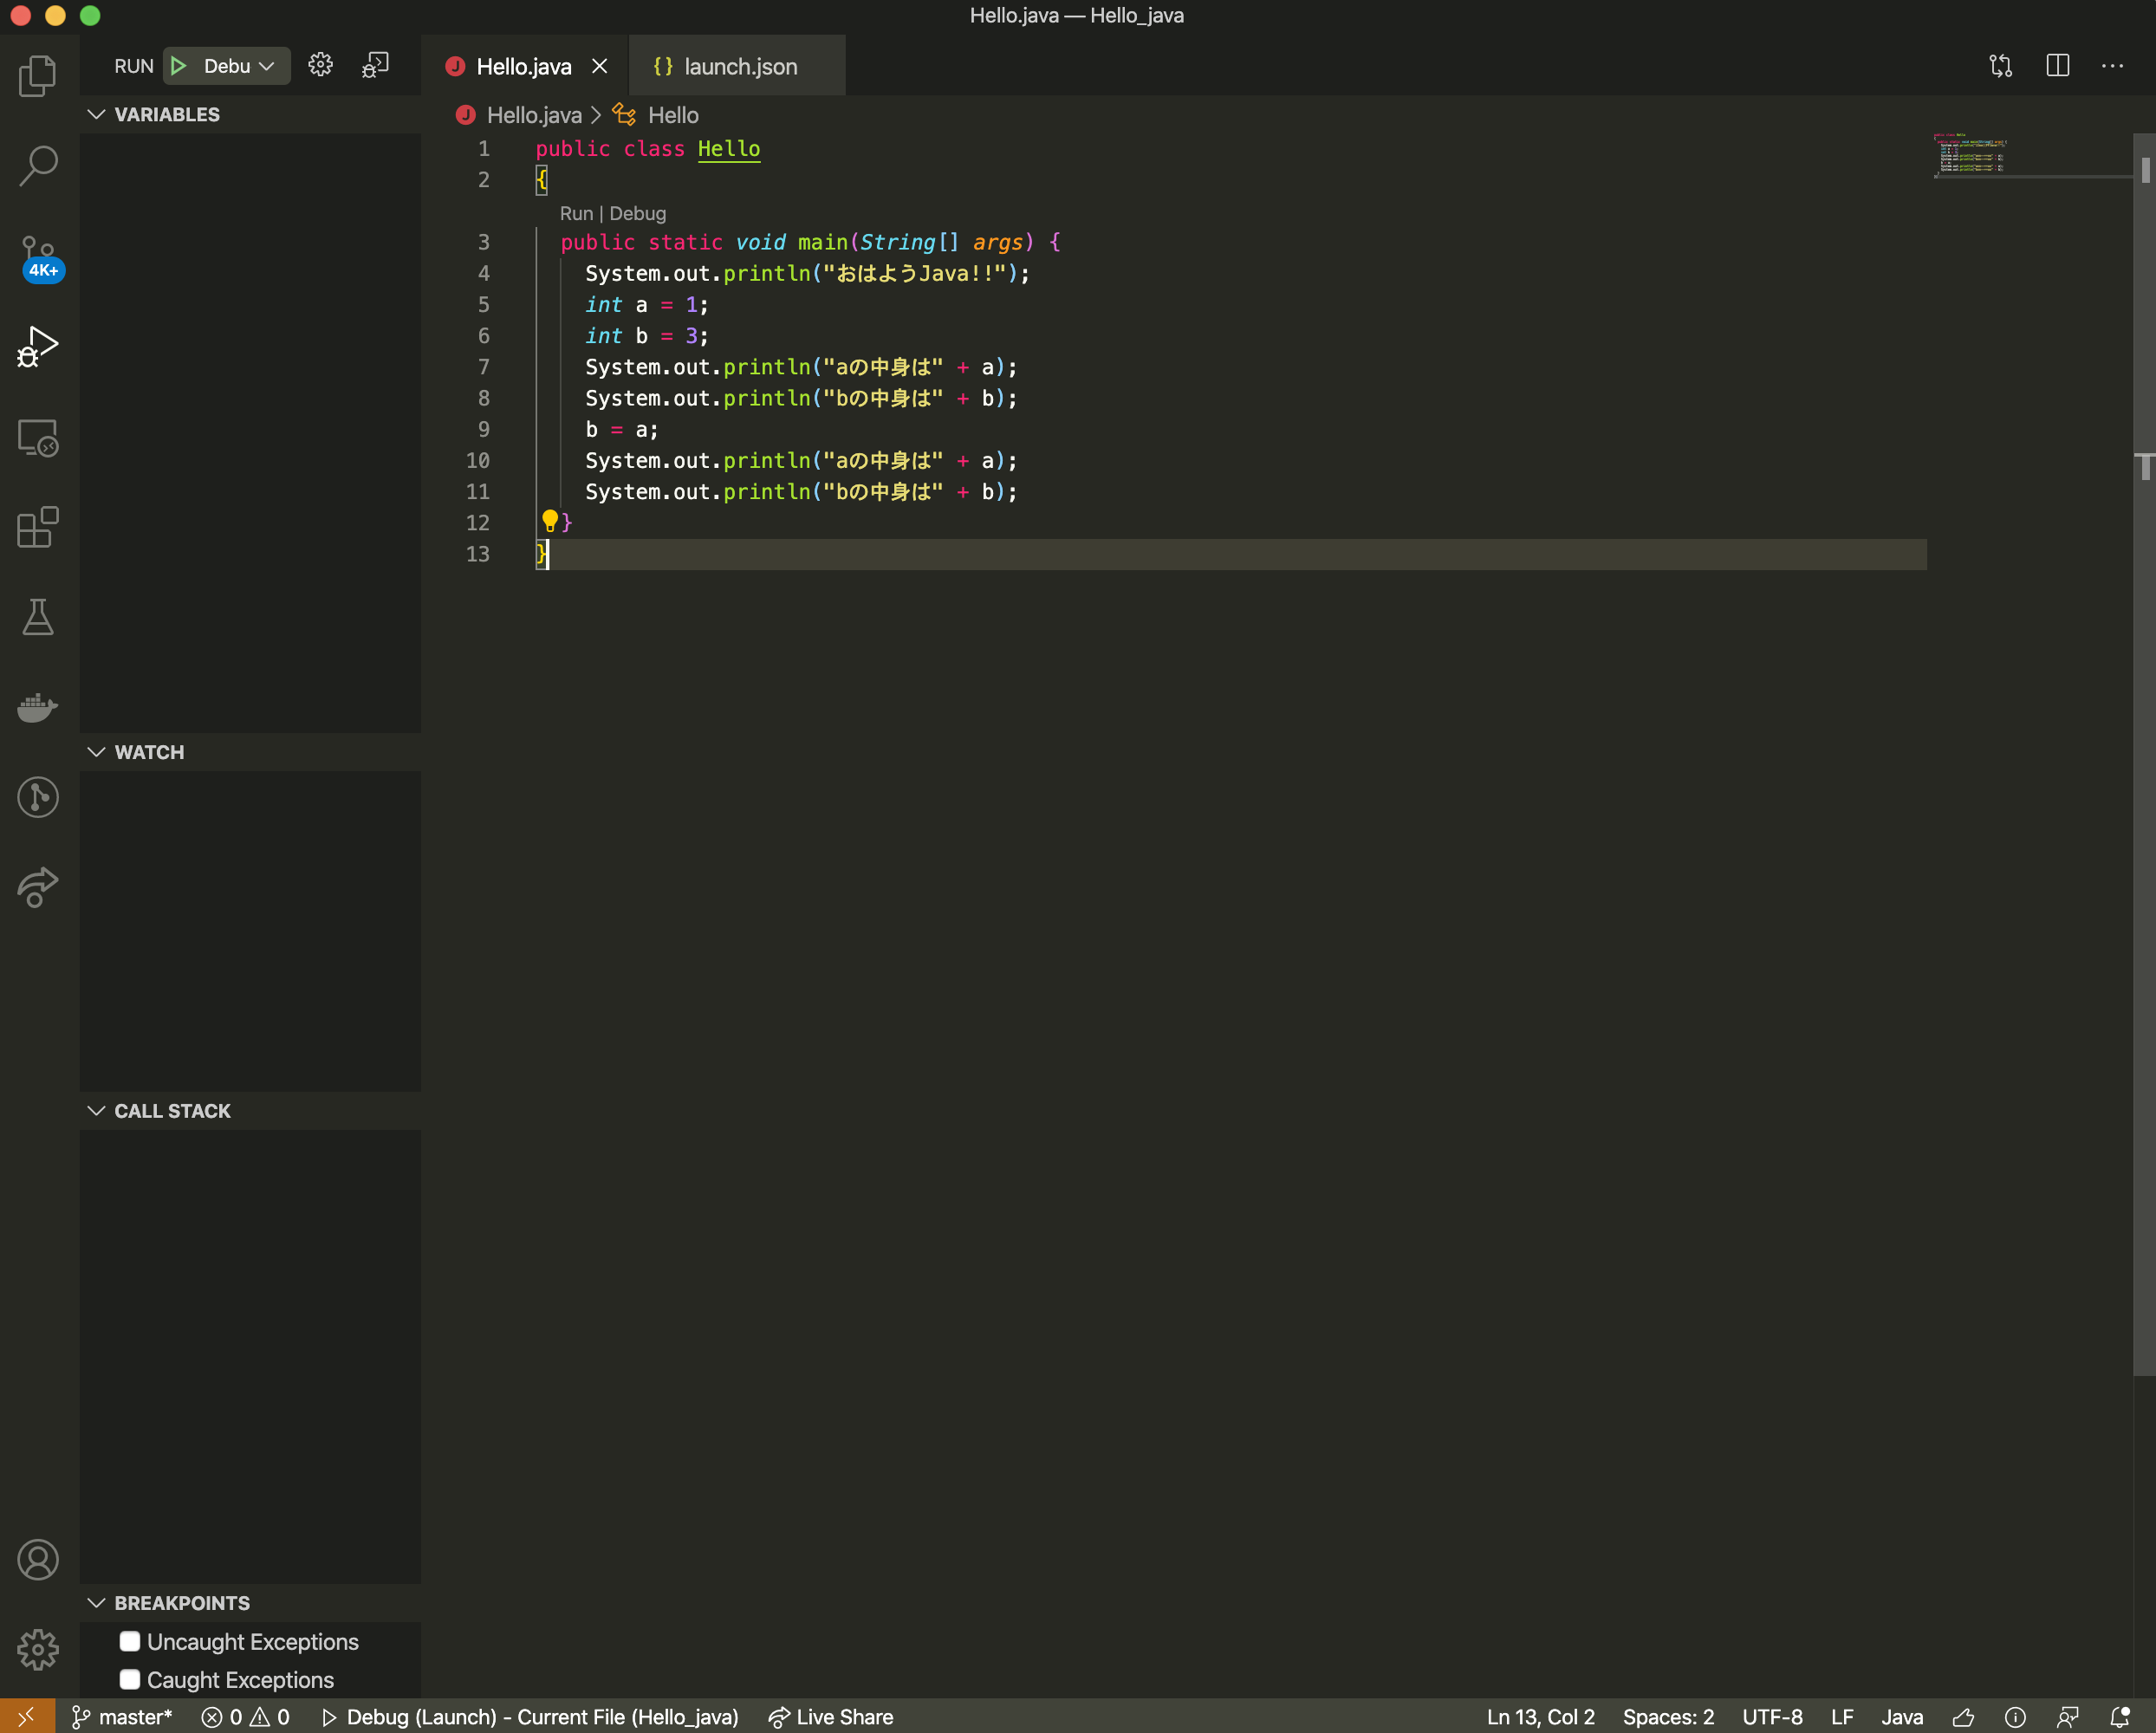Image resolution: width=2156 pixels, height=1733 pixels.
Task: Click line number 3 in the gutter
Action: tap(483, 242)
